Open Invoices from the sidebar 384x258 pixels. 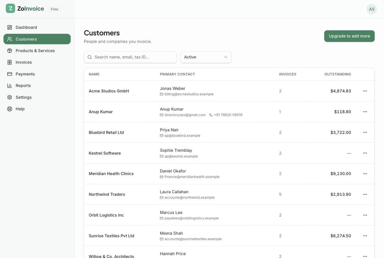click(x=37, y=62)
